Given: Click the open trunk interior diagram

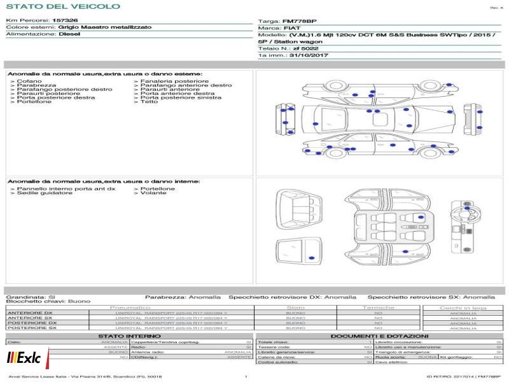Looking at the screenshot, I should (x=298, y=209).
